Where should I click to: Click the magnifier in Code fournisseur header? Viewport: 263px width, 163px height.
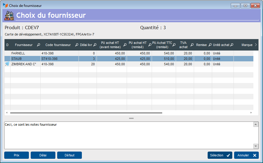(x=76, y=45)
